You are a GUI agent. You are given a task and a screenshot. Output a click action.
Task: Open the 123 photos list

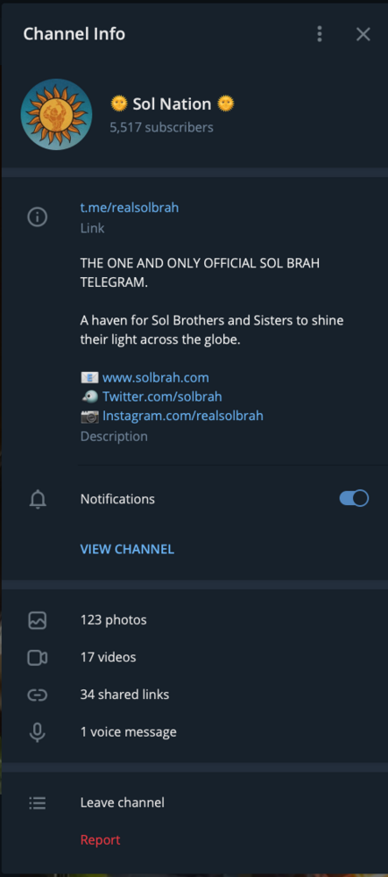pos(194,620)
